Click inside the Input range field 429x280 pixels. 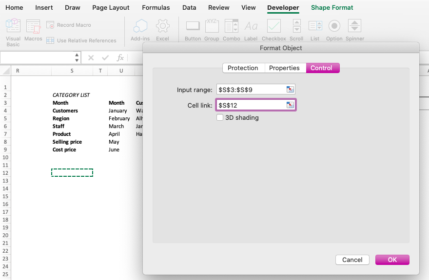[x=251, y=90]
